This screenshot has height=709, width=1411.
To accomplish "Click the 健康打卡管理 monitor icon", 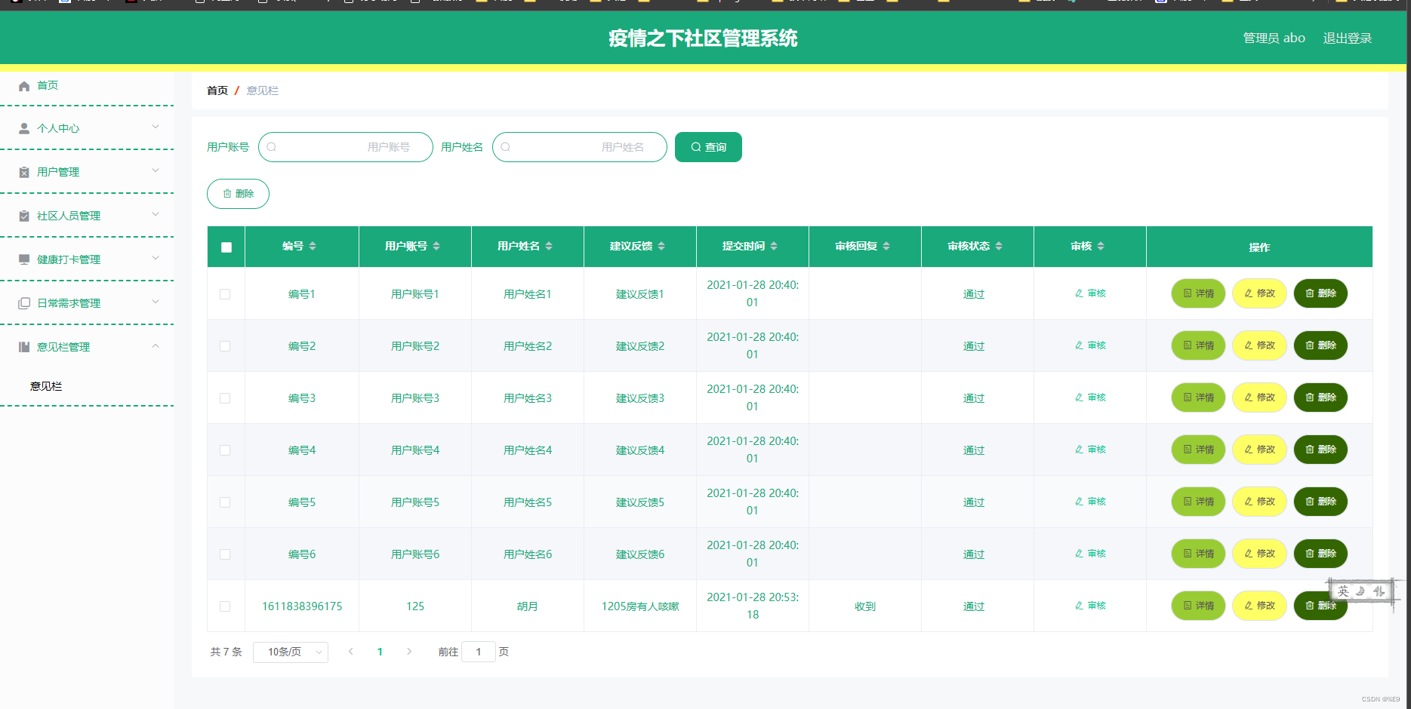I will click(24, 259).
